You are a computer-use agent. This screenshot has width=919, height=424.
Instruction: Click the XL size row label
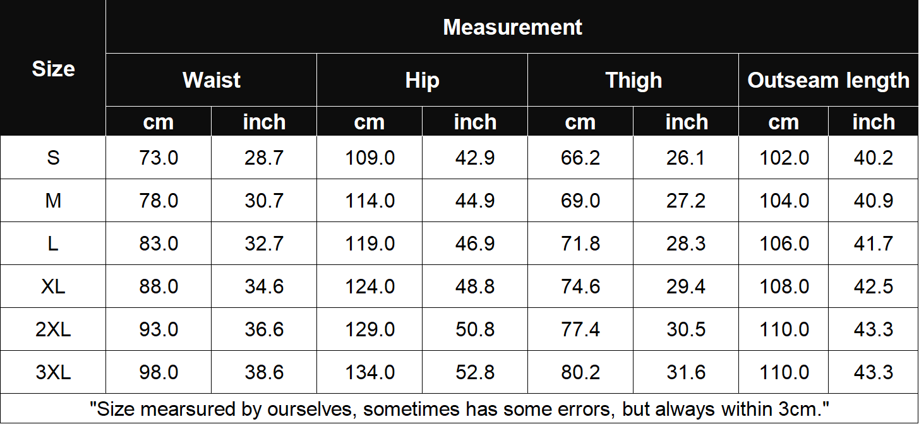pyautogui.click(x=53, y=286)
